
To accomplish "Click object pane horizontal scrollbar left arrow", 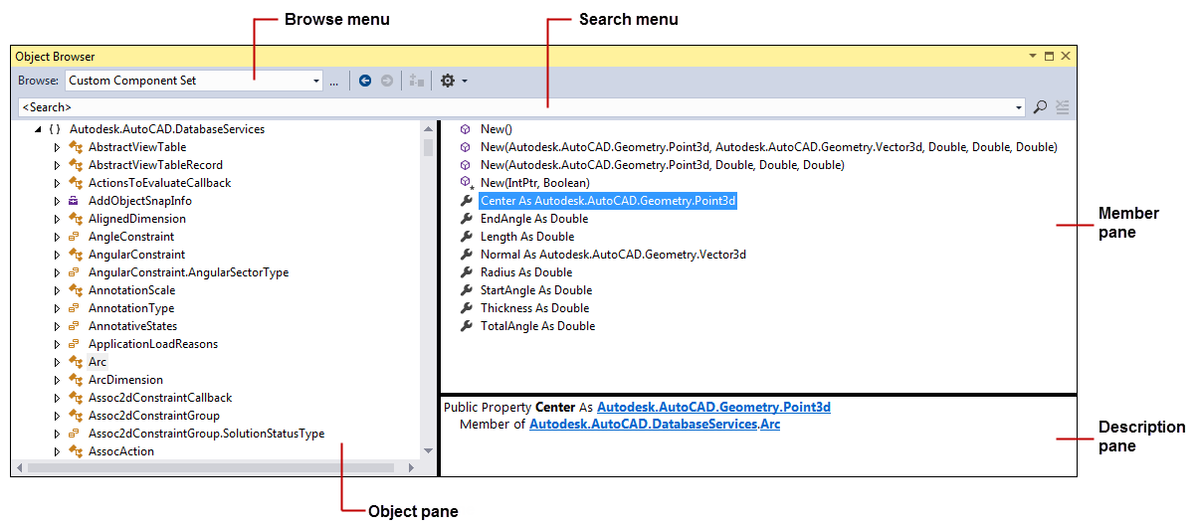I will pos(19,467).
